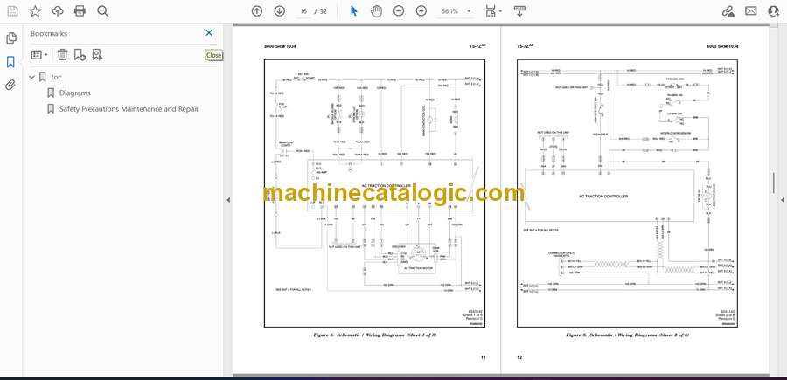Image resolution: width=787 pixels, height=380 pixels.
Task: Open find text with the magnifier icon
Action: [x=103, y=11]
